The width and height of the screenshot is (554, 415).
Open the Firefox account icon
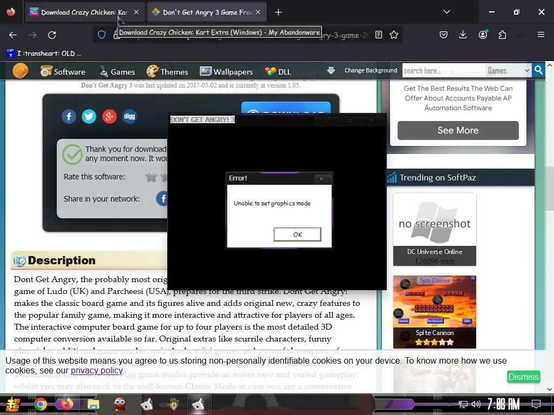483,35
